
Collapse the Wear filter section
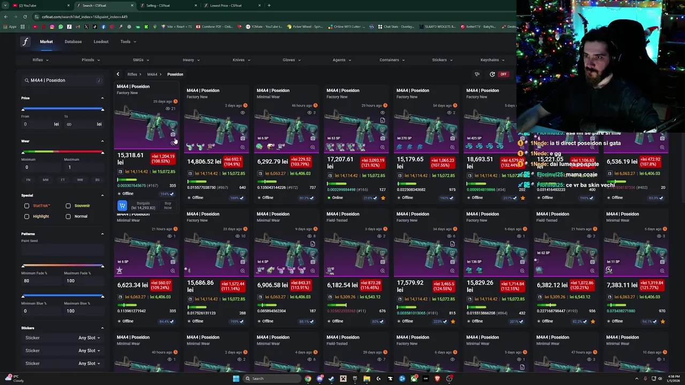[x=102, y=141]
